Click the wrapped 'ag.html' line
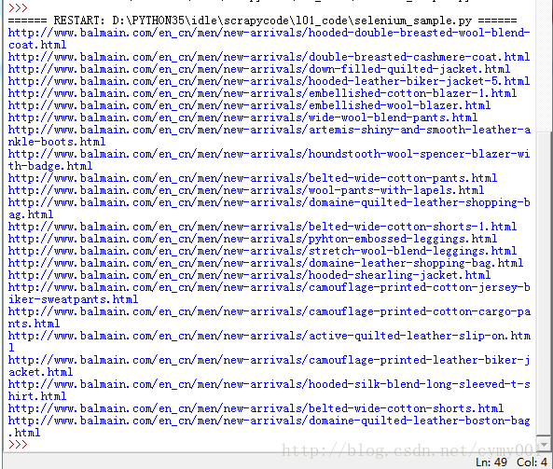The height and width of the screenshot is (469, 553). [x=31, y=214]
